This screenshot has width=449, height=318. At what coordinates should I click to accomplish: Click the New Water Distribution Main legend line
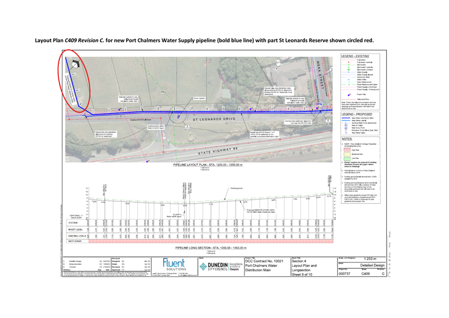pyautogui.click(x=346, y=118)
